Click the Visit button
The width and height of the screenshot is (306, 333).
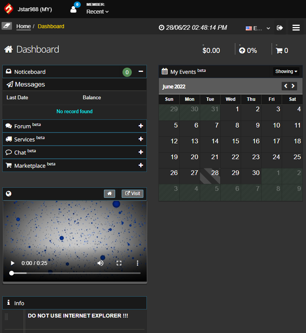(x=132, y=194)
